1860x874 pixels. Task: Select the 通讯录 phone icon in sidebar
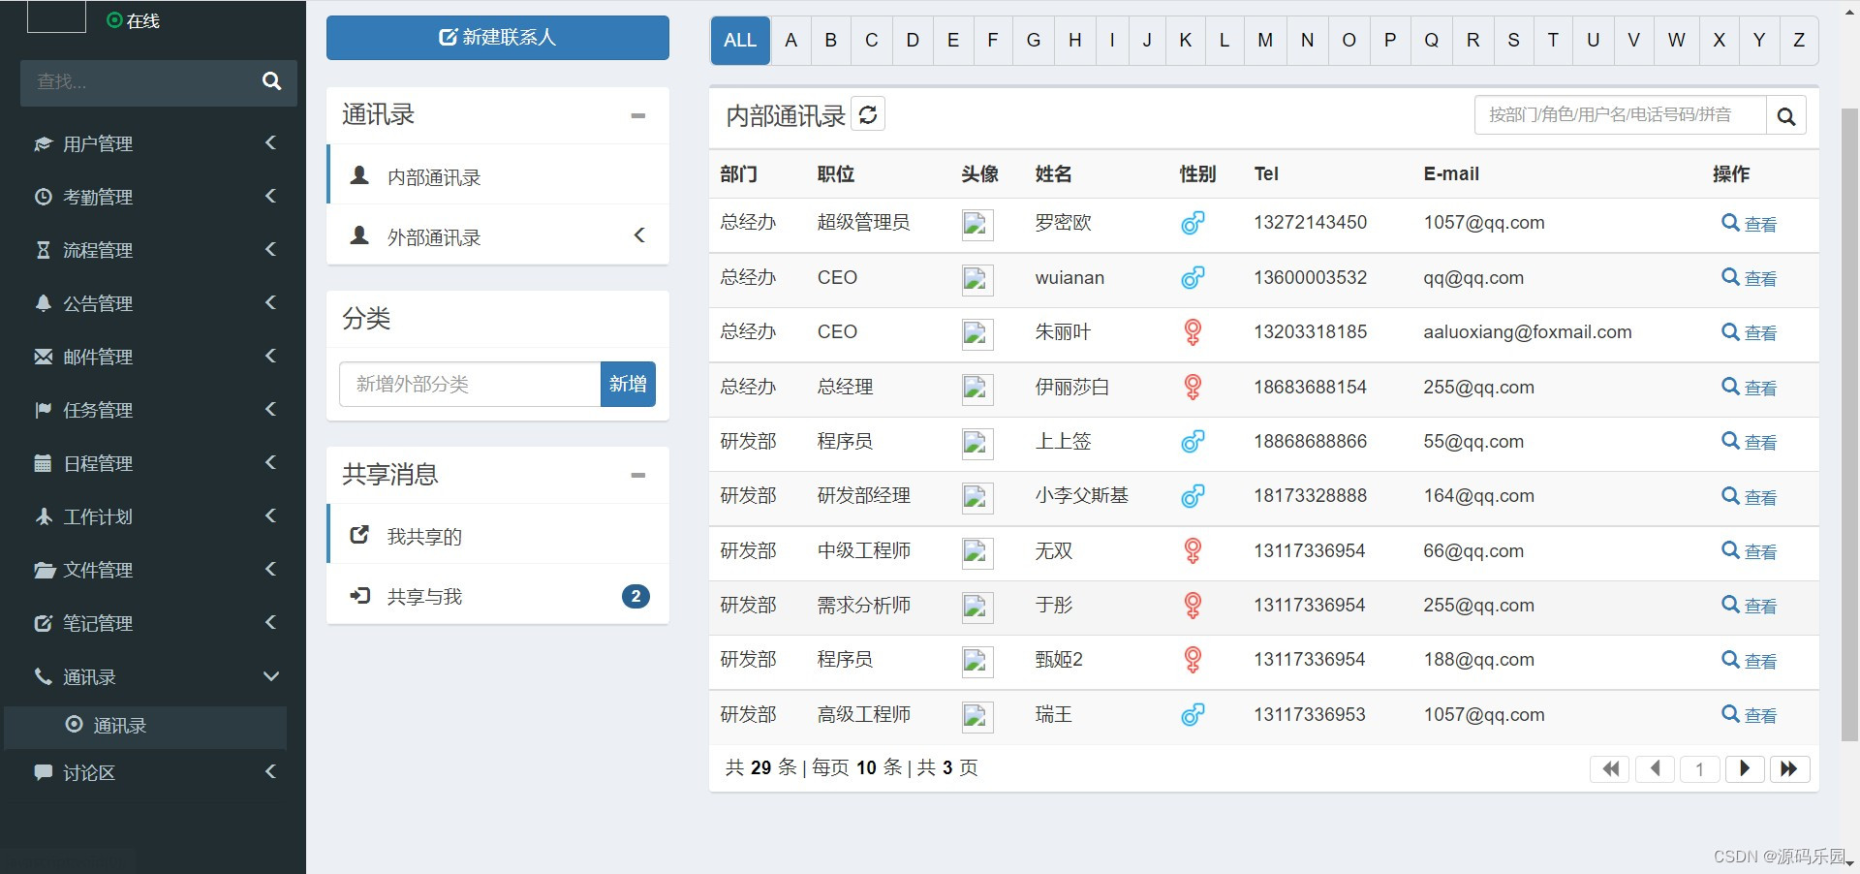[x=43, y=676]
